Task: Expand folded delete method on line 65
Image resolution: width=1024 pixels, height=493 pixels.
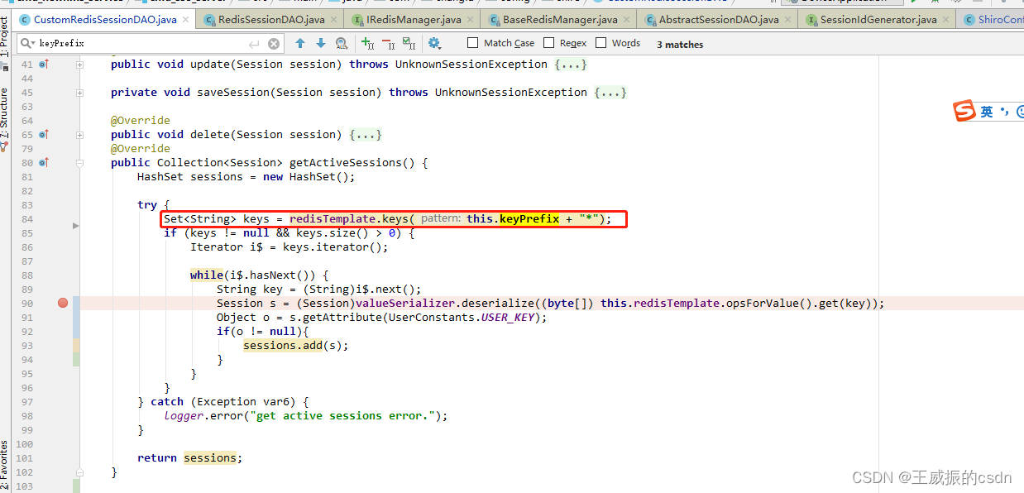Action: 80,134
